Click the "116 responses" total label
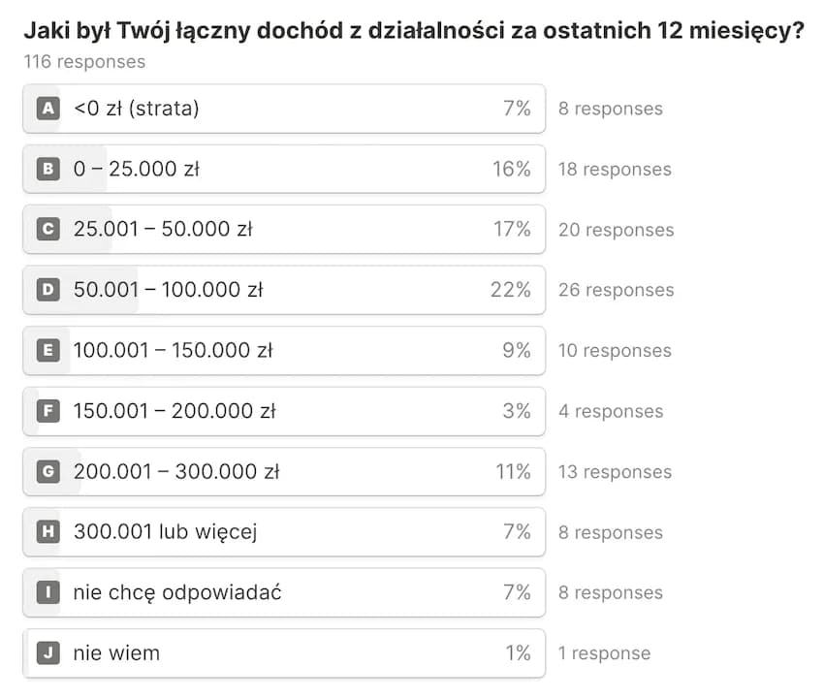Screen dimensions: 824x698 pyautogui.click(x=84, y=62)
